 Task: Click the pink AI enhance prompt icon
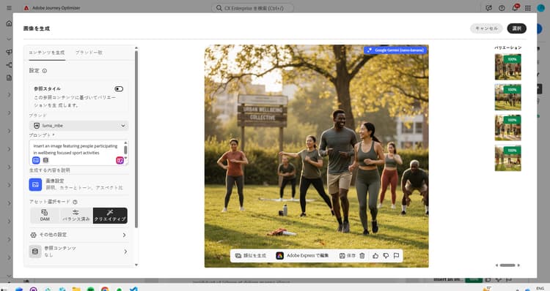click(x=120, y=160)
